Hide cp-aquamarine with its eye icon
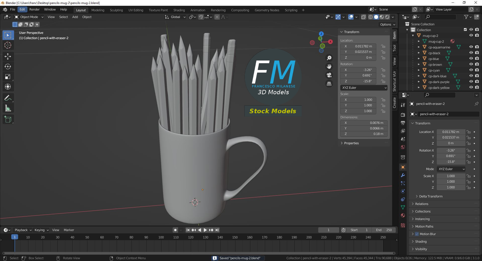Image resolution: width=482 pixels, height=261 pixels. click(x=471, y=47)
